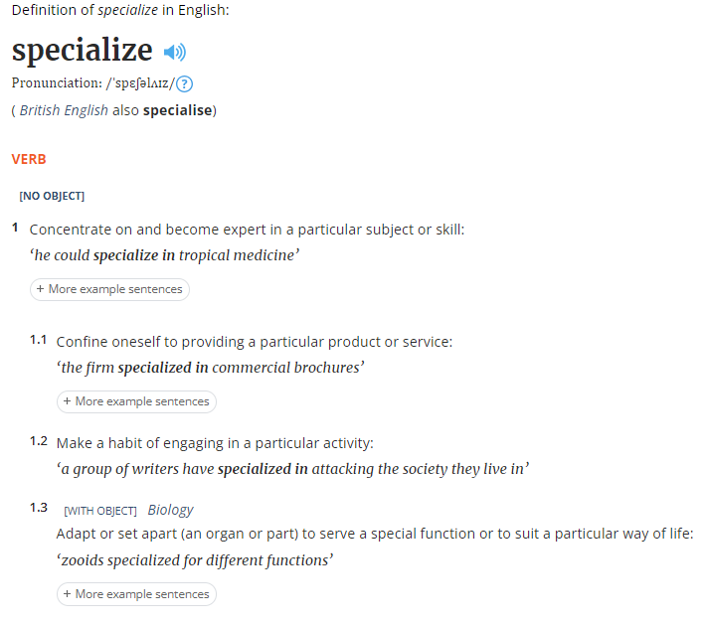Select the Biology subject label
The image size is (705, 625).
(x=170, y=510)
